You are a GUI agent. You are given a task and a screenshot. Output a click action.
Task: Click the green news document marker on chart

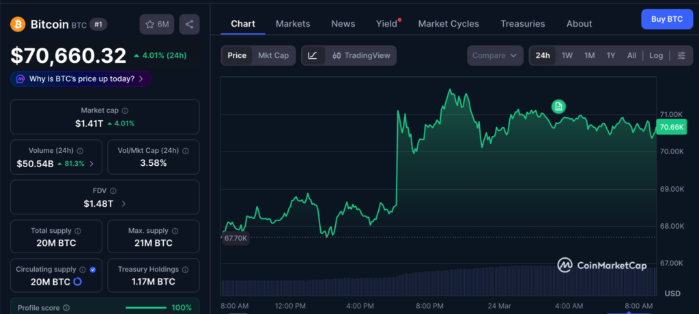coord(558,106)
